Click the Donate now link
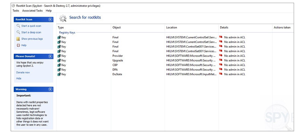Screen dimensions: 305x134 [23, 72]
